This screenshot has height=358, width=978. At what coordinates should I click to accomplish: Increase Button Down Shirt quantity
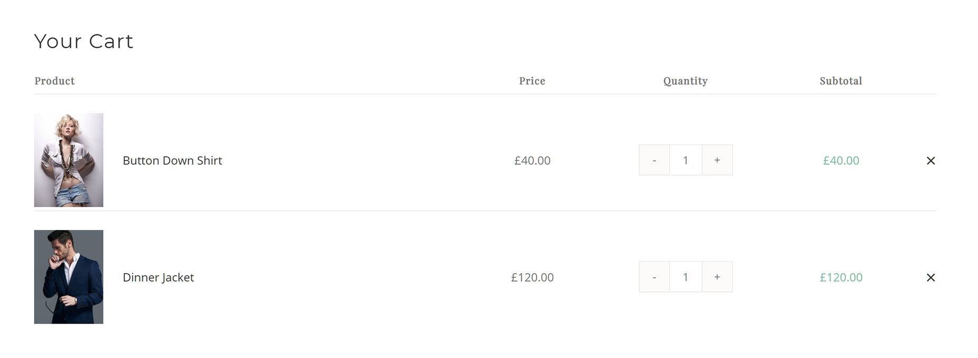point(717,160)
